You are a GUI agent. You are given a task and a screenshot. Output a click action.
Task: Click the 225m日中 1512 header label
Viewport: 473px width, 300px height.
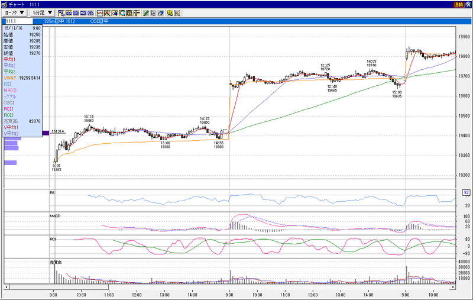point(60,21)
